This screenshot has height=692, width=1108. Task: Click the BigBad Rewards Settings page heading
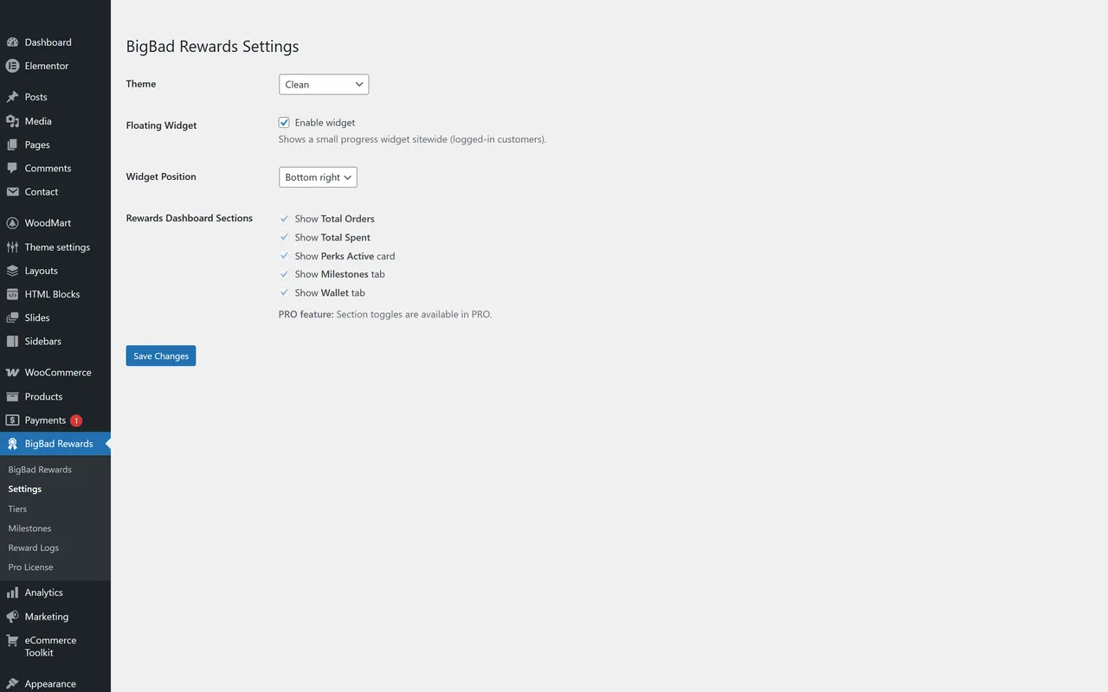pyautogui.click(x=212, y=47)
